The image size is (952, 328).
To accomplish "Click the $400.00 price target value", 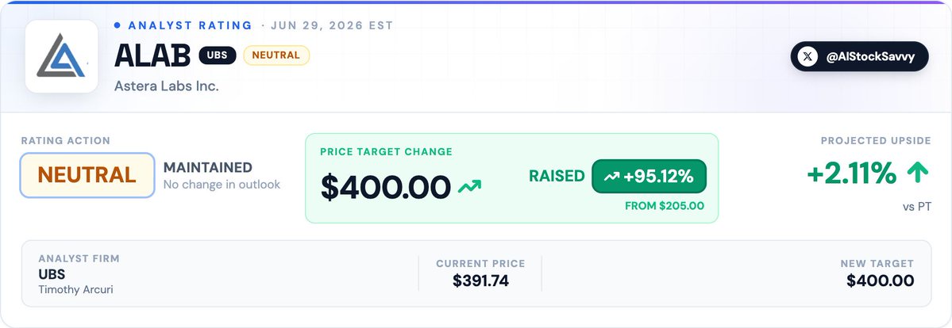I will (386, 187).
